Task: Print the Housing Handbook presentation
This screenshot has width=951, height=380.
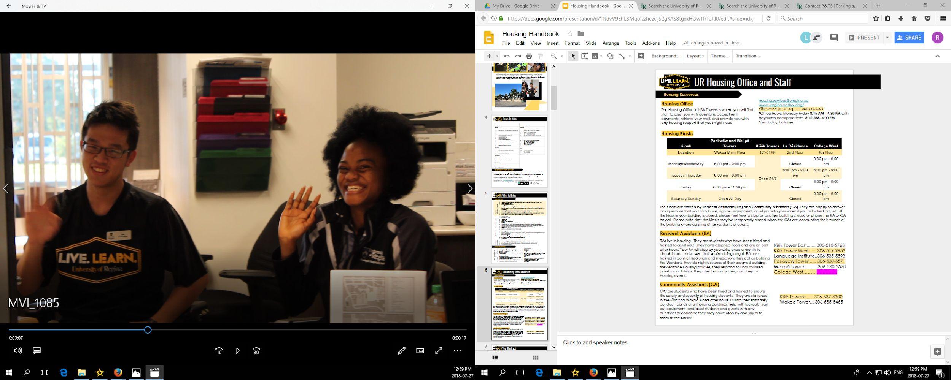Action: 529,56
